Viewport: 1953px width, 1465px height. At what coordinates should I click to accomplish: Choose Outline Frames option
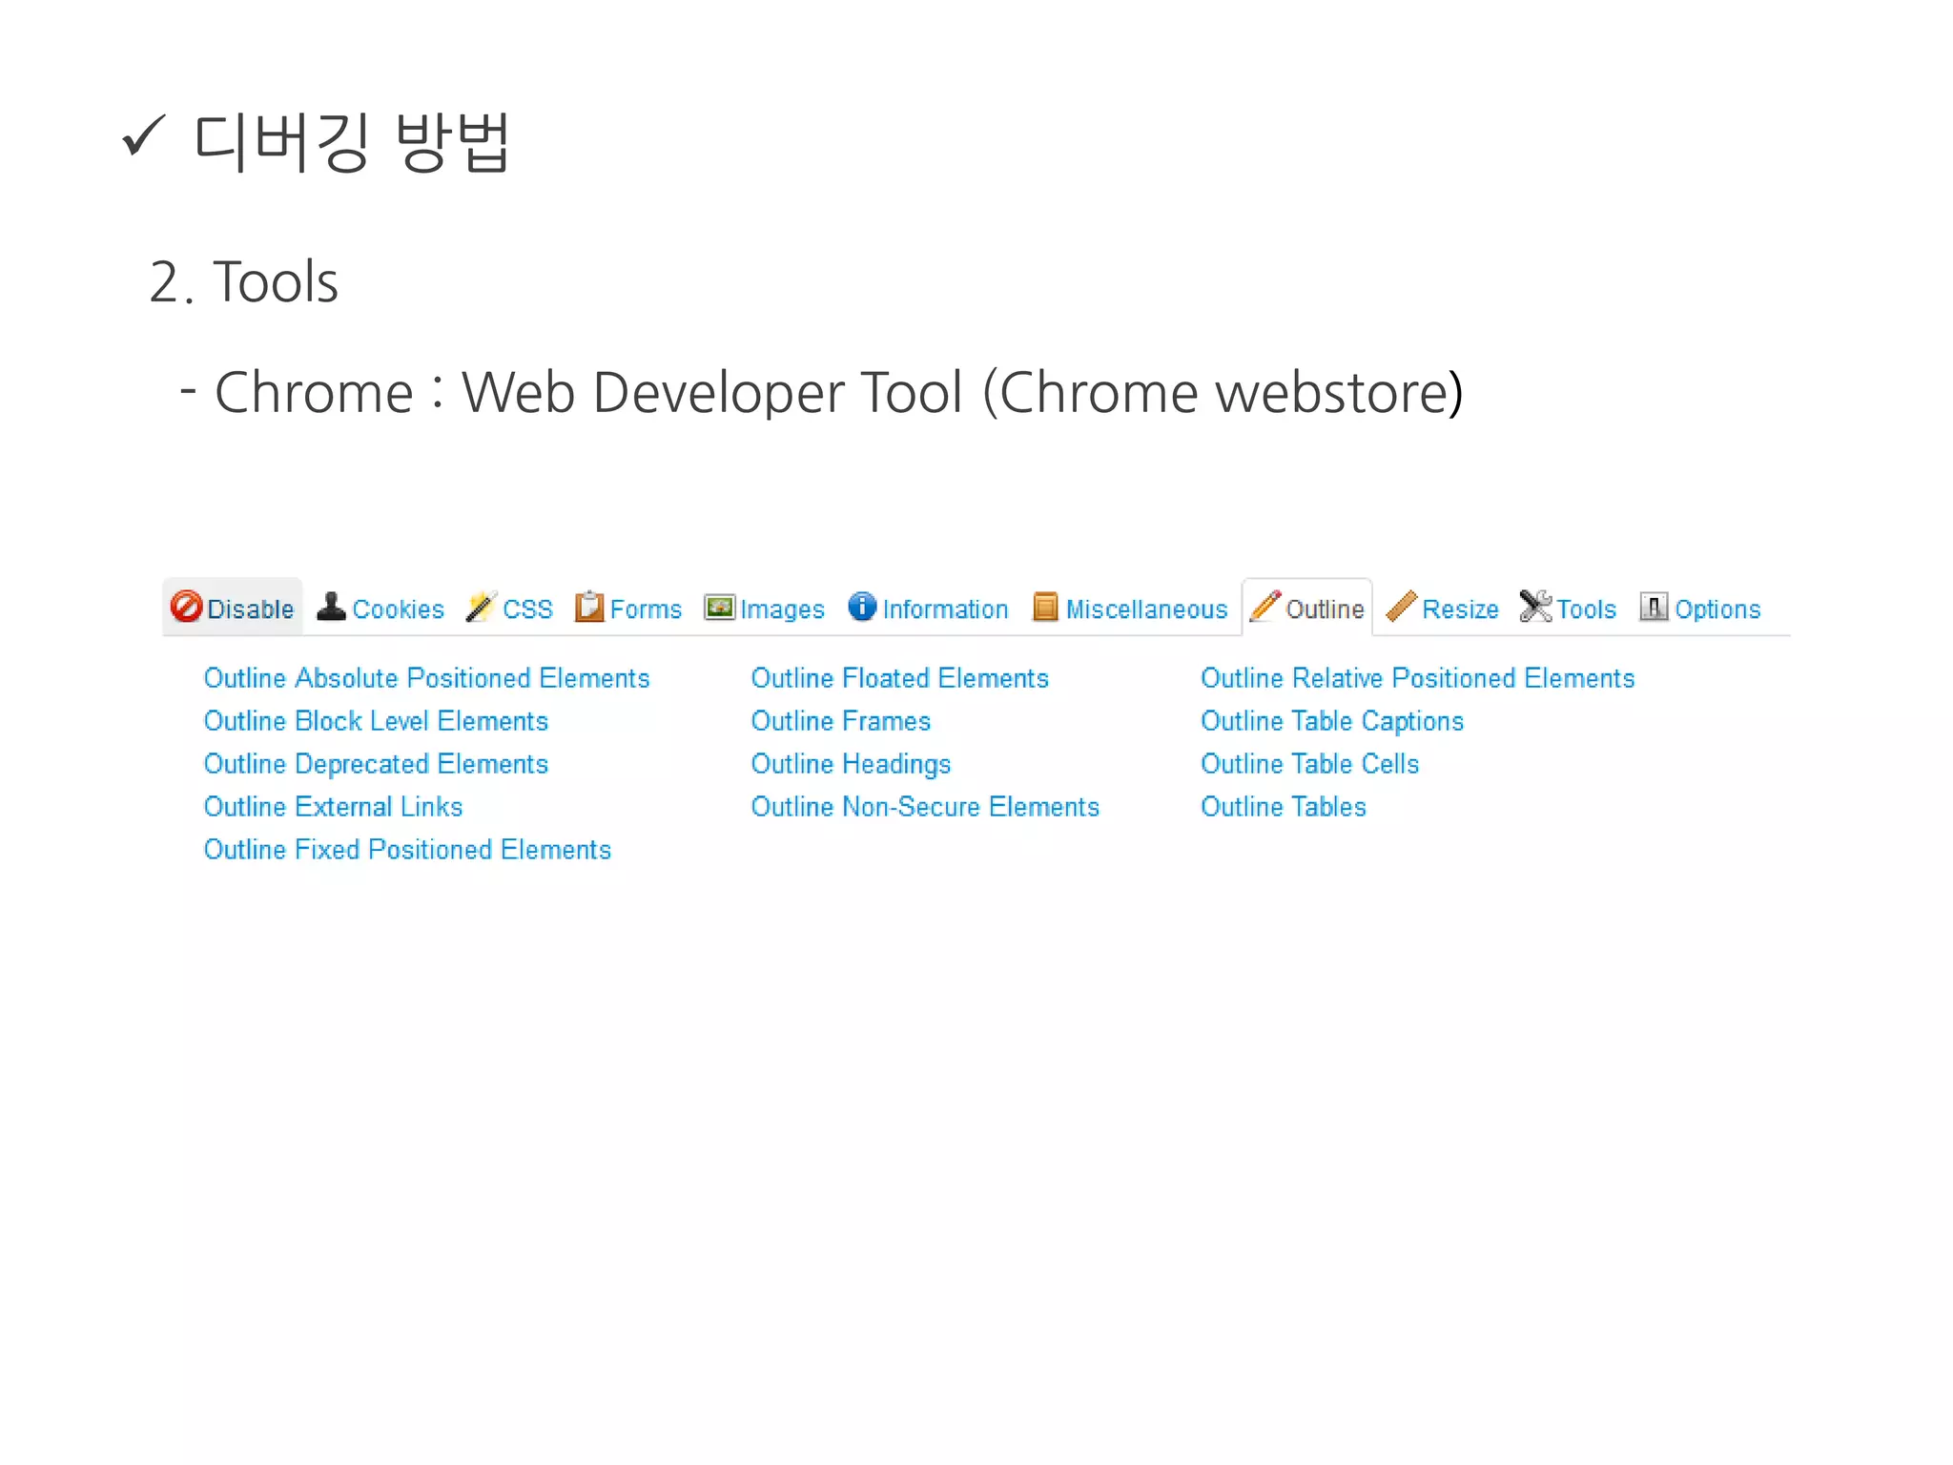841,721
